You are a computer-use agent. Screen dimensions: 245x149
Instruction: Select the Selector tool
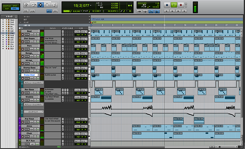pyautogui.click(x=40, y=5)
